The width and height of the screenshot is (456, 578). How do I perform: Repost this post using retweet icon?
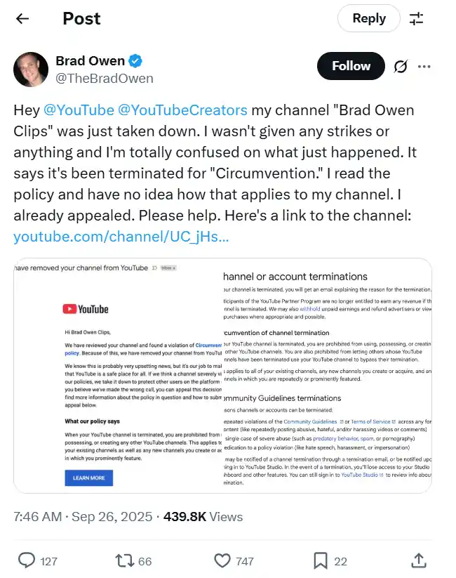(x=124, y=560)
